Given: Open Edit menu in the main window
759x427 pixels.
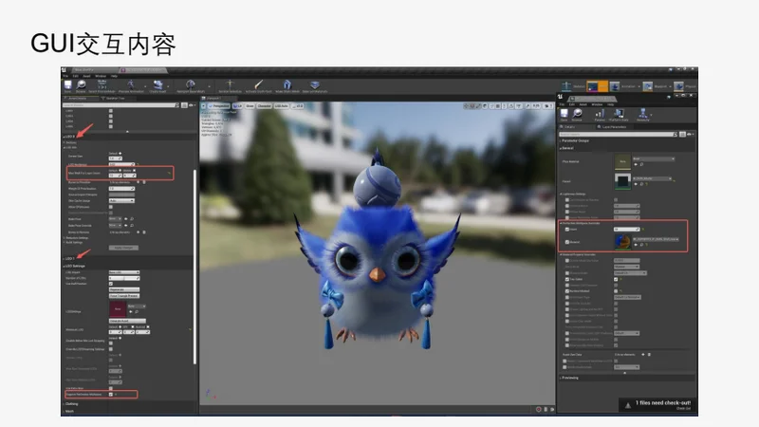Looking at the screenshot, I should point(76,76).
